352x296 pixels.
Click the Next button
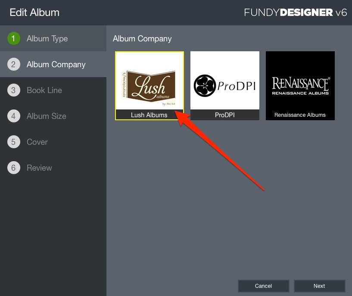319,286
